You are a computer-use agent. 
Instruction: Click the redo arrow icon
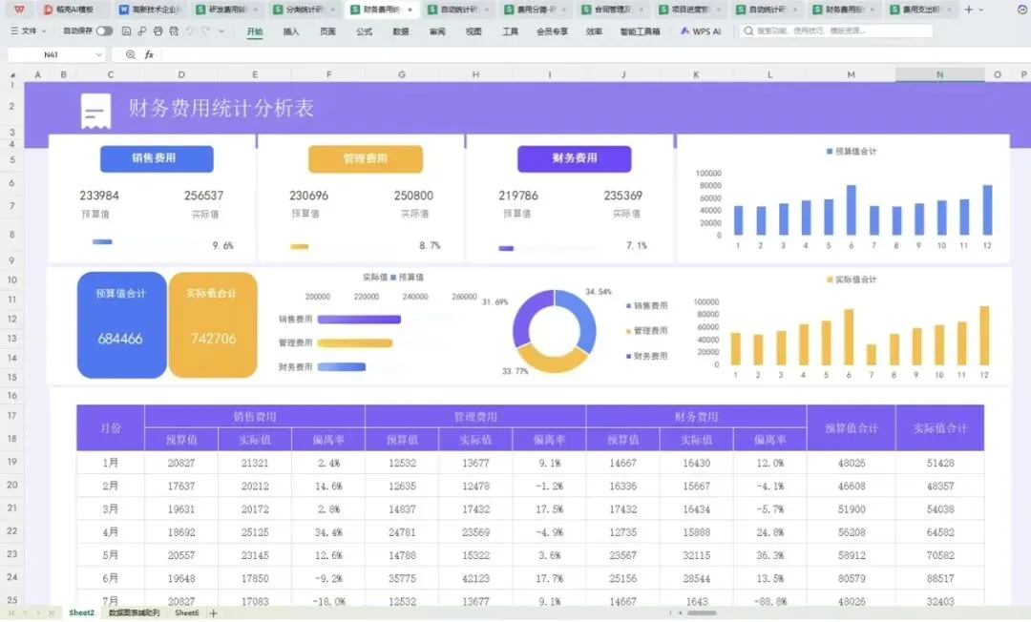pos(206,31)
